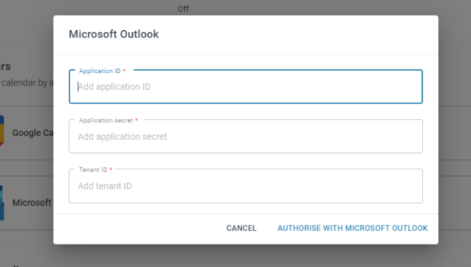The width and height of the screenshot is (471, 267).
Task: Click the Add tenant ID placeholder text
Action: pyautogui.click(x=105, y=186)
